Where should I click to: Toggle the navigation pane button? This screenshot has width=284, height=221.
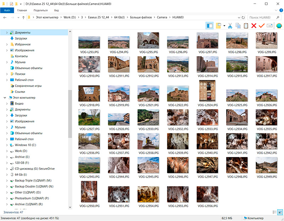tap(209, 26)
